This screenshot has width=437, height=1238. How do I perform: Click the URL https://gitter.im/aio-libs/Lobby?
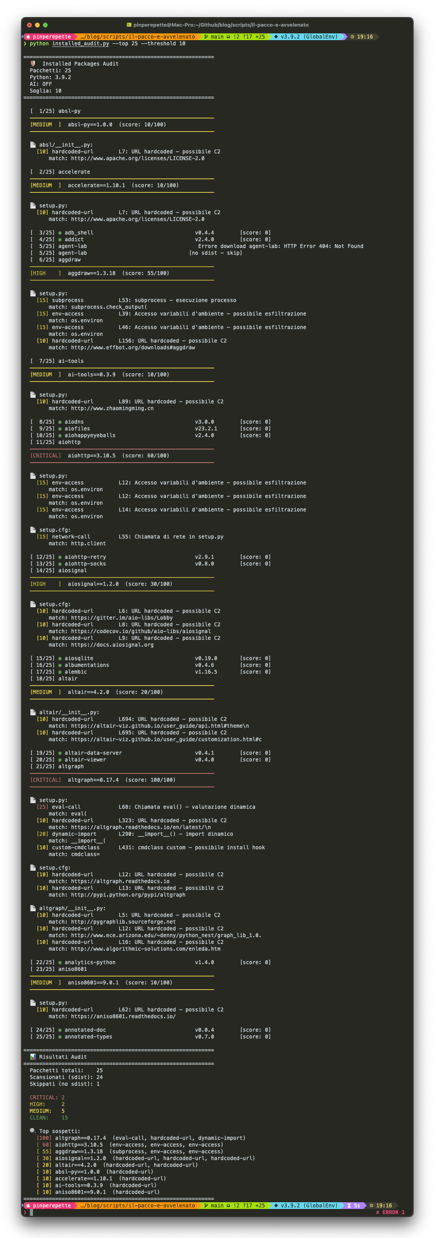(122, 618)
